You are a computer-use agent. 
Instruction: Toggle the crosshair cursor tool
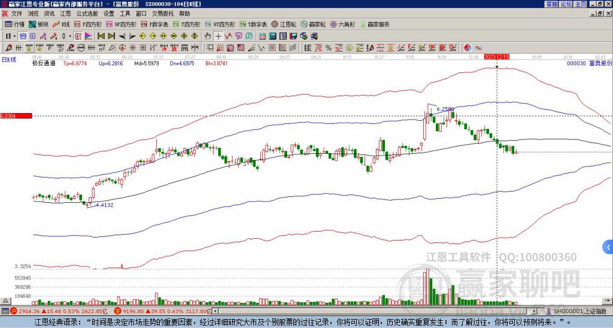(218, 37)
